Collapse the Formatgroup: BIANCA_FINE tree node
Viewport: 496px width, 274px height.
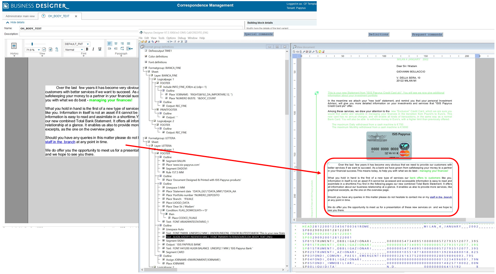pyautogui.click(x=145, y=68)
